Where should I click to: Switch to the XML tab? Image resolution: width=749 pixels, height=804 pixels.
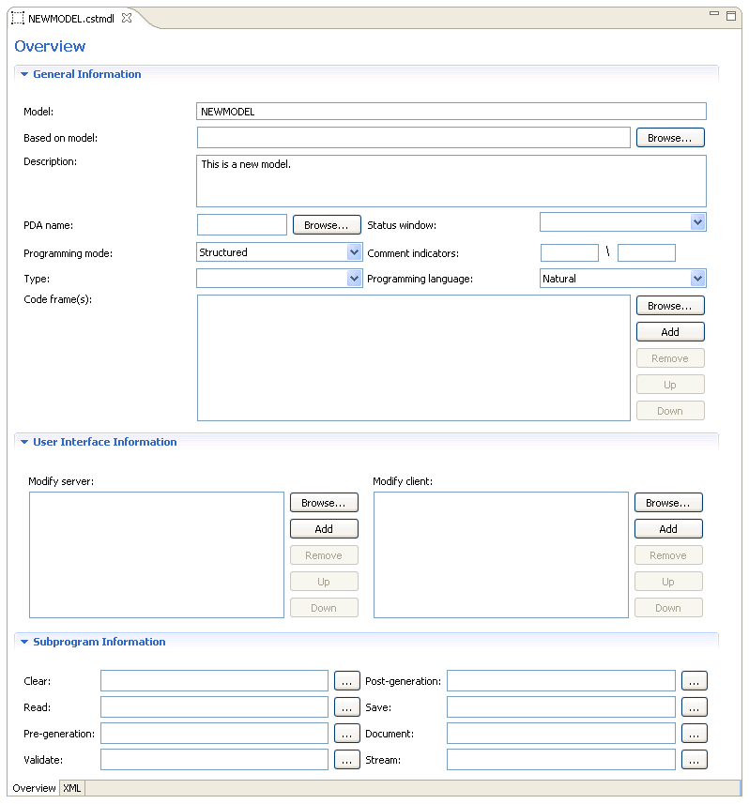(x=72, y=788)
